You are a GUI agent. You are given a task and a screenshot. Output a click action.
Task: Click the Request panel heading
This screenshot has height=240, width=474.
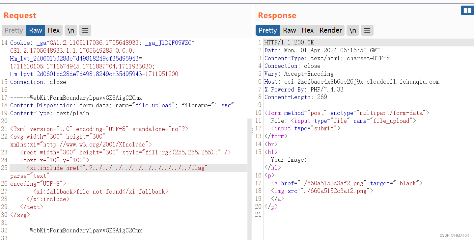[20, 15]
